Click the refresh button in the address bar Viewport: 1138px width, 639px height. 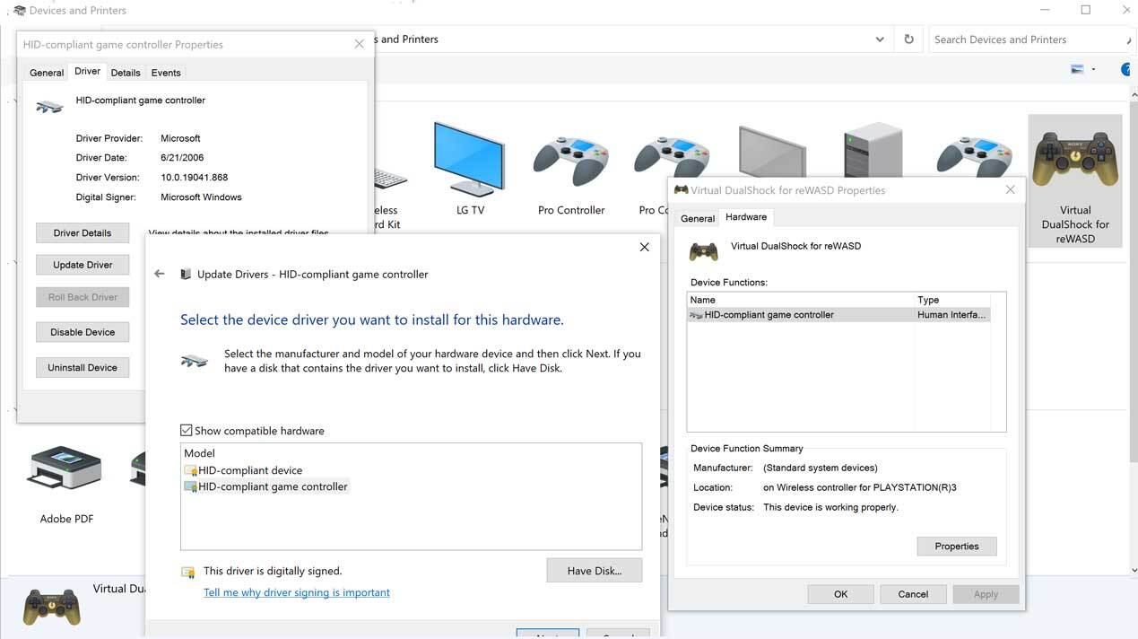(x=908, y=39)
